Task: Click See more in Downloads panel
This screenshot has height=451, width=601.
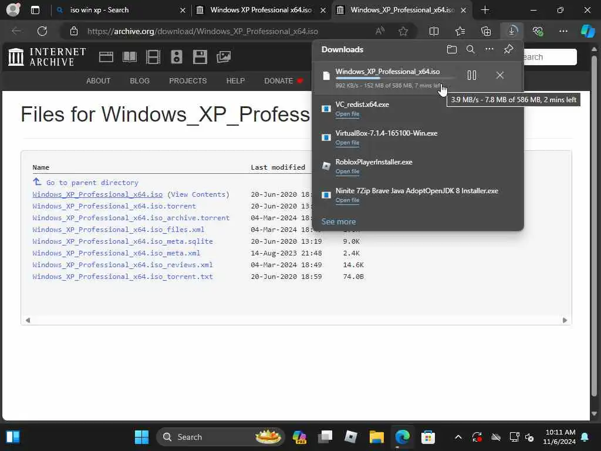Action: 339,221
